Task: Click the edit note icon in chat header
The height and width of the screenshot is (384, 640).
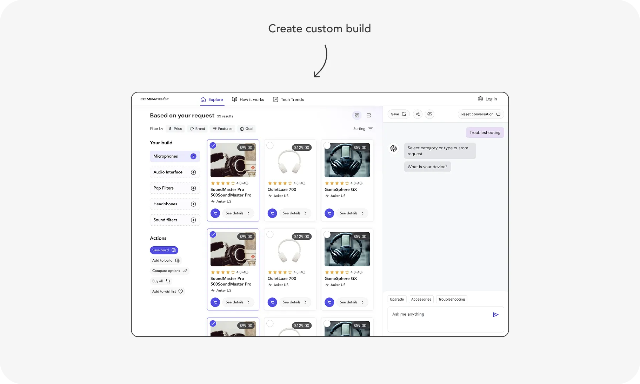Action: click(429, 114)
